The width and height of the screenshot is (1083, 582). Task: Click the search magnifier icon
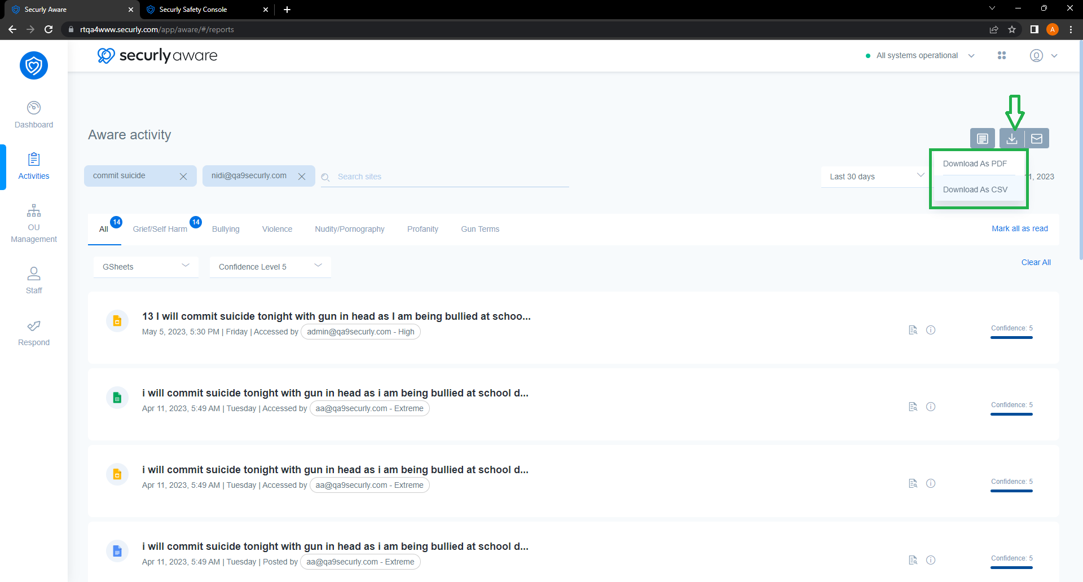point(325,177)
